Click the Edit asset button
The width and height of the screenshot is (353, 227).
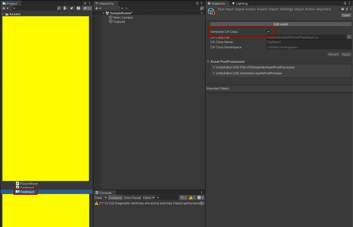[281, 24]
